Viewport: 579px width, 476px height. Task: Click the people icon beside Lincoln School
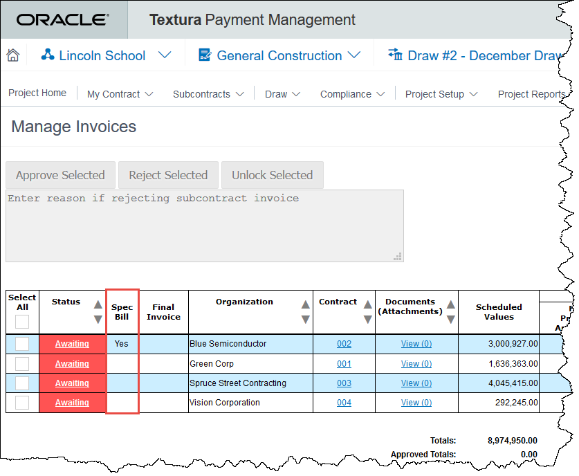point(48,55)
